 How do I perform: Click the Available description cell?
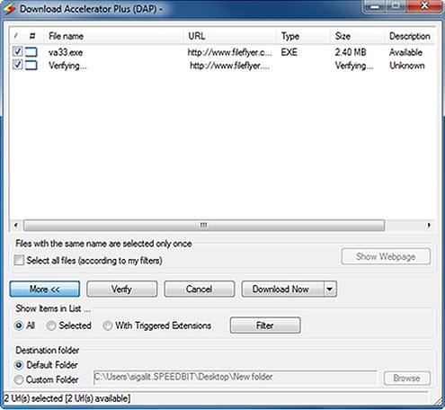[x=405, y=52]
